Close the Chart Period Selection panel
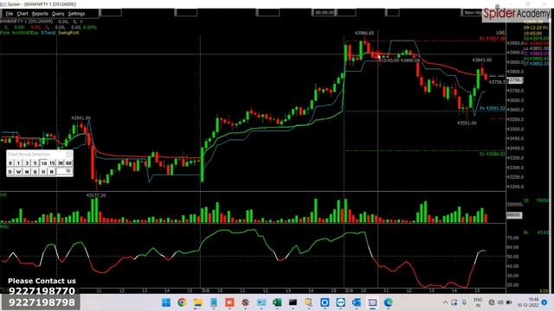Viewport: 554px width, 311px height. pos(69,154)
